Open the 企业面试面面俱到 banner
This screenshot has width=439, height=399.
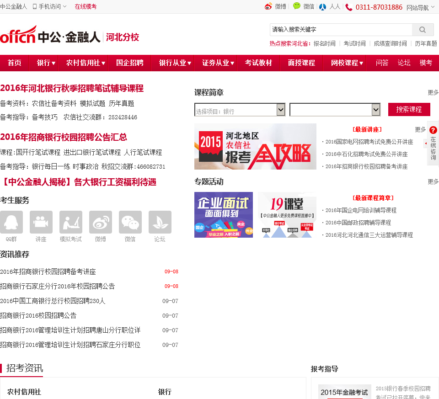click(x=224, y=215)
